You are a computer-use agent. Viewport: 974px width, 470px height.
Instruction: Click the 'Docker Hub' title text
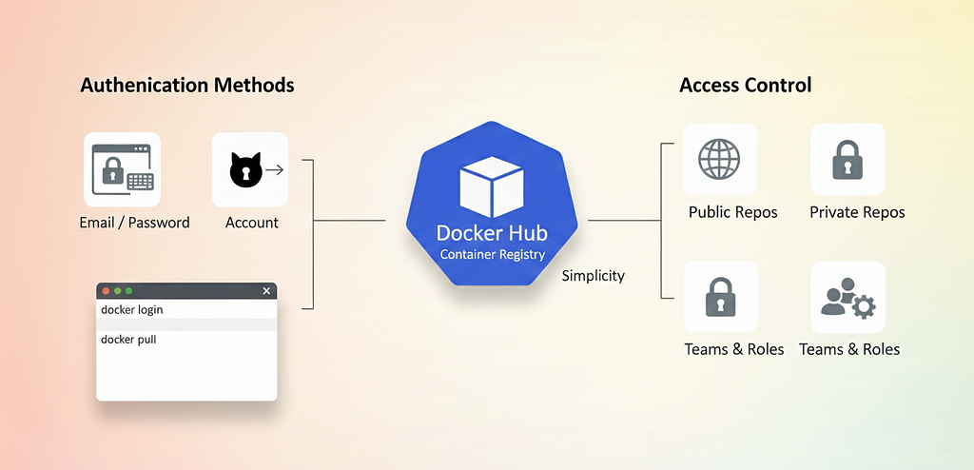tap(492, 233)
